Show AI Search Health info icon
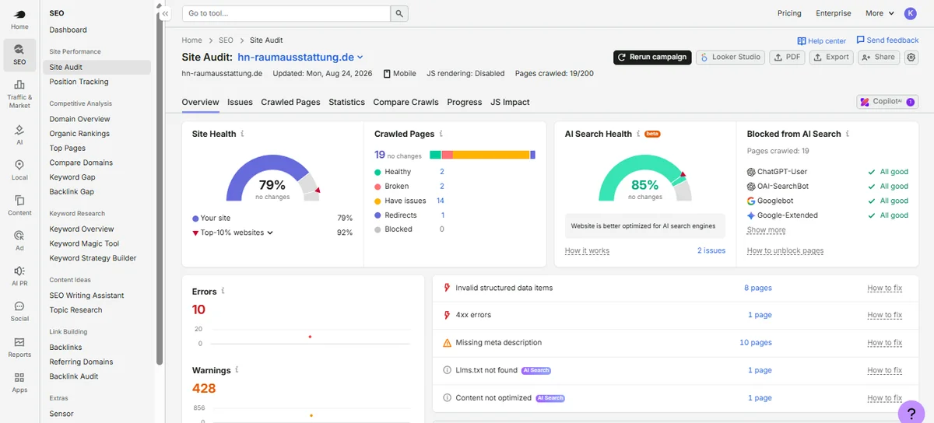934x423 pixels. [639, 134]
